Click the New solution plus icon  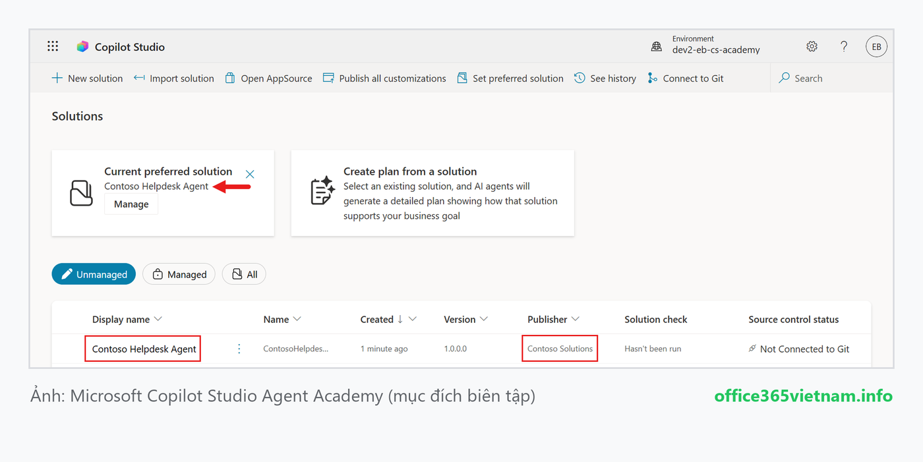[57, 78]
